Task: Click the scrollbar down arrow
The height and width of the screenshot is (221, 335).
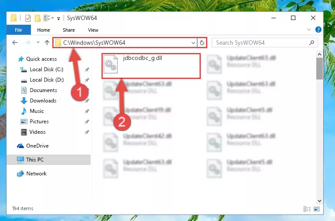Action: pyautogui.click(x=319, y=201)
